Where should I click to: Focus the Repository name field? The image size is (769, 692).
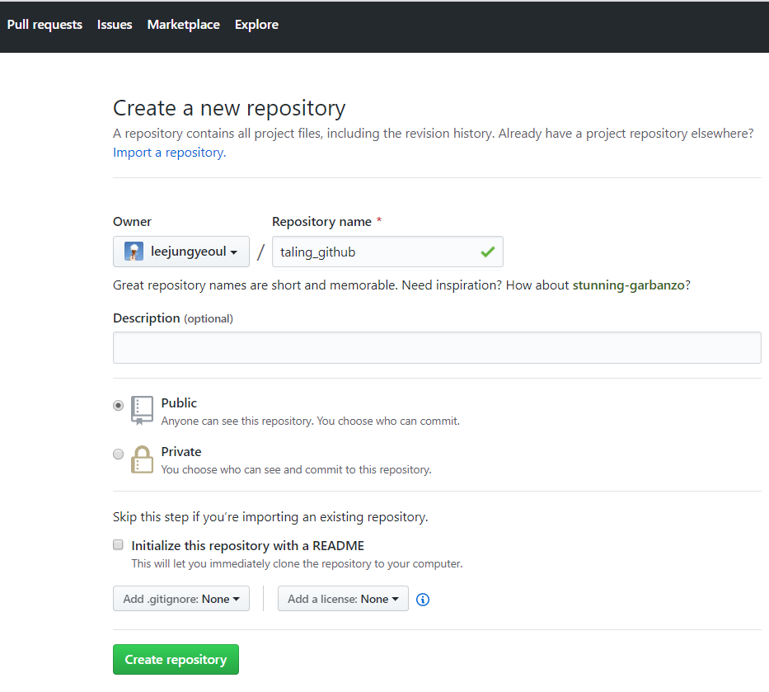[x=387, y=252]
